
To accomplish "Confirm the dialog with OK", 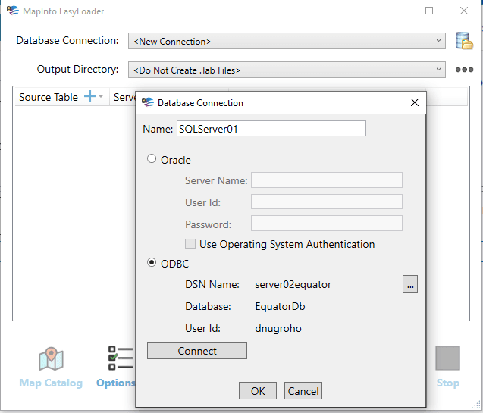I will (x=258, y=391).
